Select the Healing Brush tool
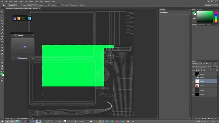This screenshot has width=219, height=123. coord(2,30)
